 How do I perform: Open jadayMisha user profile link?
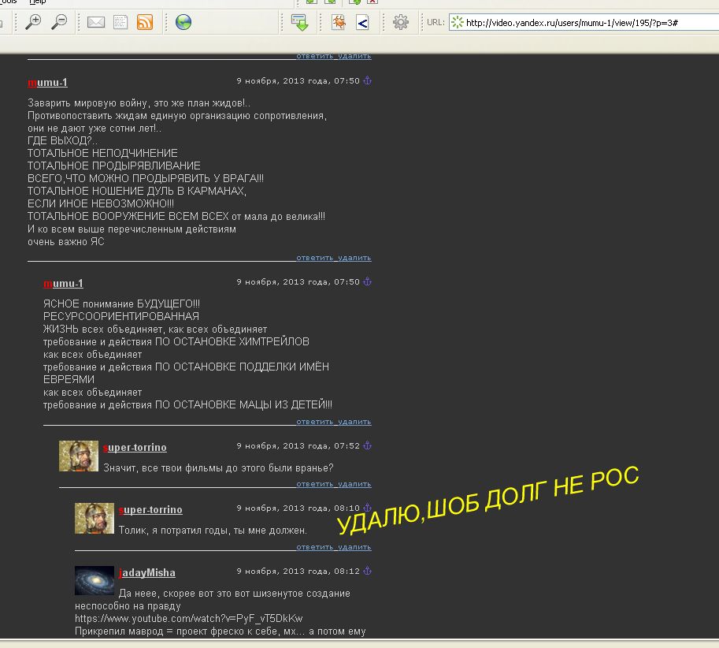point(146,573)
